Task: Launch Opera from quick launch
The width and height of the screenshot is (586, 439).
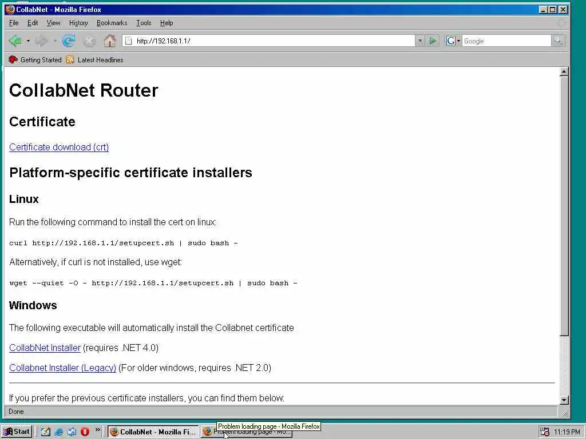Action: click(85, 432)
